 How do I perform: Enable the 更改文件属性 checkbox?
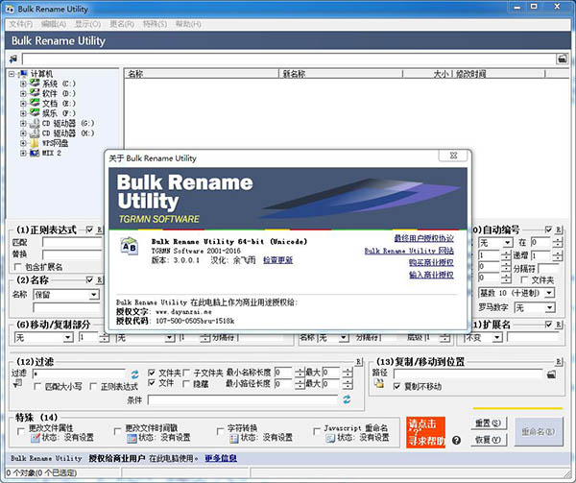click(x=21, y=430)
